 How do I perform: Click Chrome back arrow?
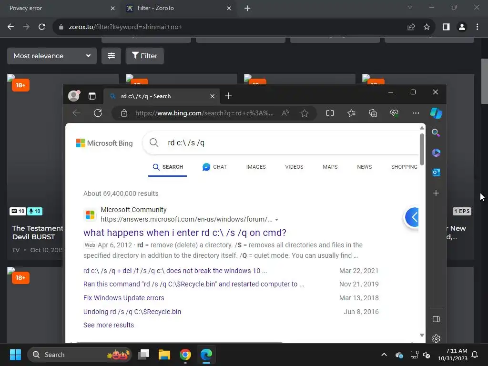(10, 27)
